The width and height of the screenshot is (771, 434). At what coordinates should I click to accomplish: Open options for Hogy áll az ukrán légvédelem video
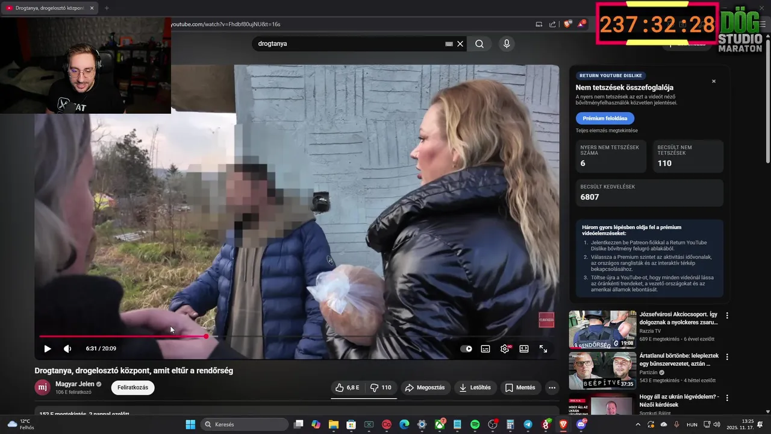coord(727,398)
